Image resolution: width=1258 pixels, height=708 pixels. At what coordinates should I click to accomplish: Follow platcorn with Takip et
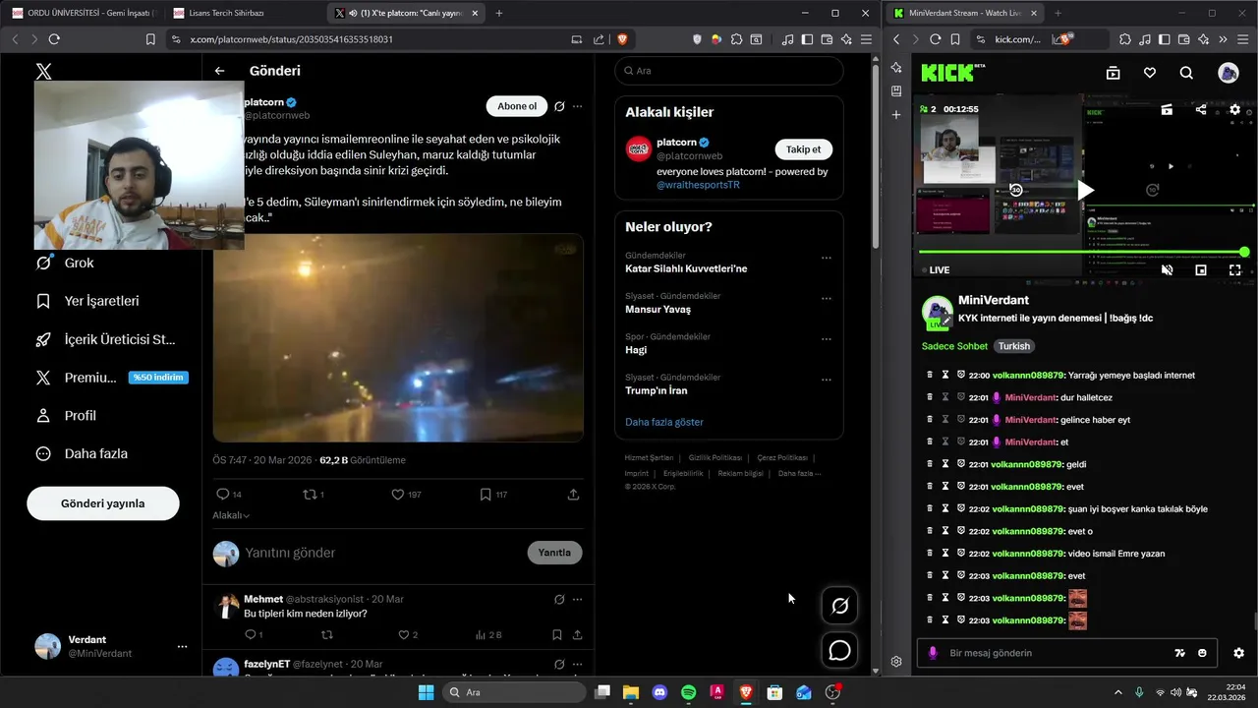804,149
